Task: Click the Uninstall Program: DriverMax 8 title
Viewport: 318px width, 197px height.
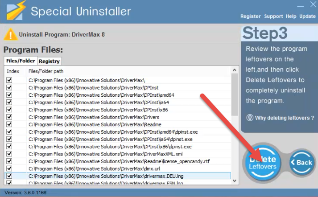Action: click(62, 34)
